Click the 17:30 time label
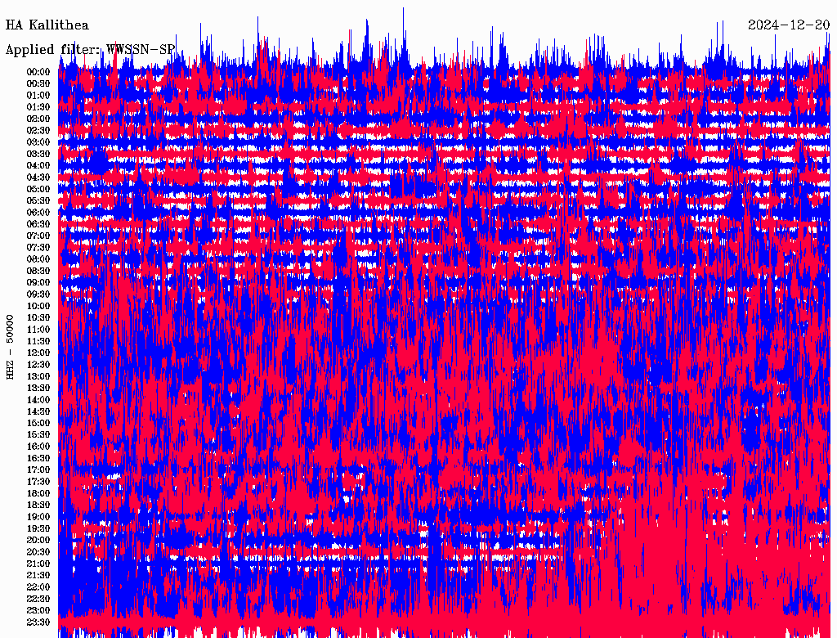 click(x=38, y=482)
